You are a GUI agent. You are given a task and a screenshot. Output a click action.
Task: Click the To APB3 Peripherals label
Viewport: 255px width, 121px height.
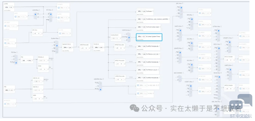pyautogui.click(x=152, y=78)
